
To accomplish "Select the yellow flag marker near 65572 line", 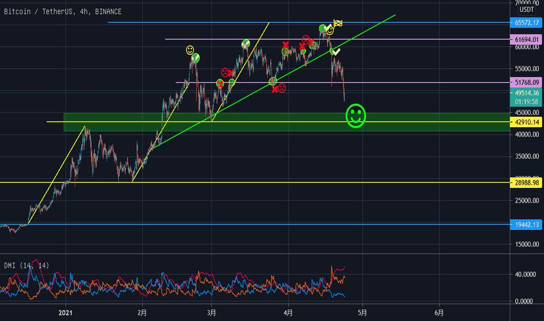I will pyautogui.click(x=338, y=23).
